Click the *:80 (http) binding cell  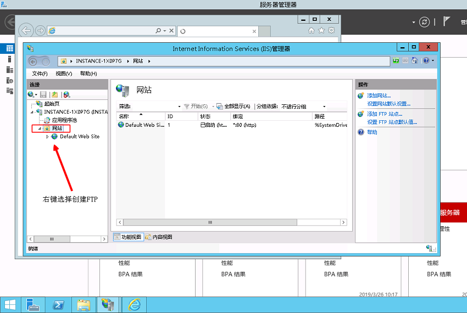point(244,125)
